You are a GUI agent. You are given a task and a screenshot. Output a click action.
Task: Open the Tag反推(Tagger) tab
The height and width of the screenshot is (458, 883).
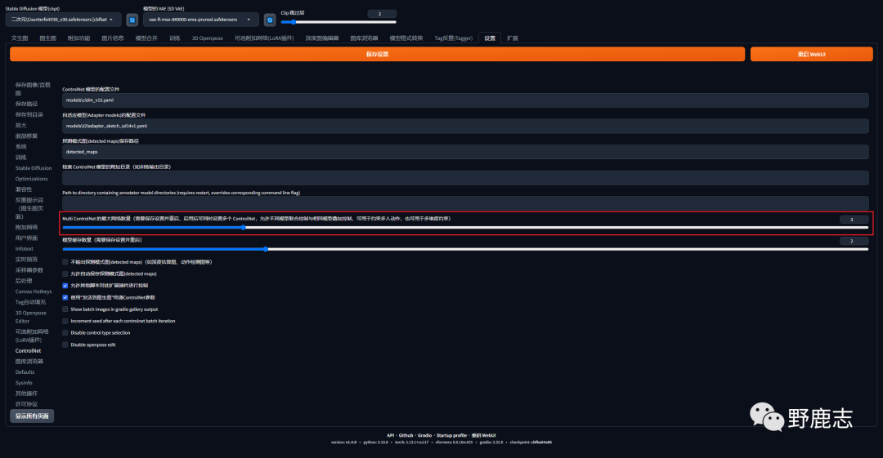(453, 38)
